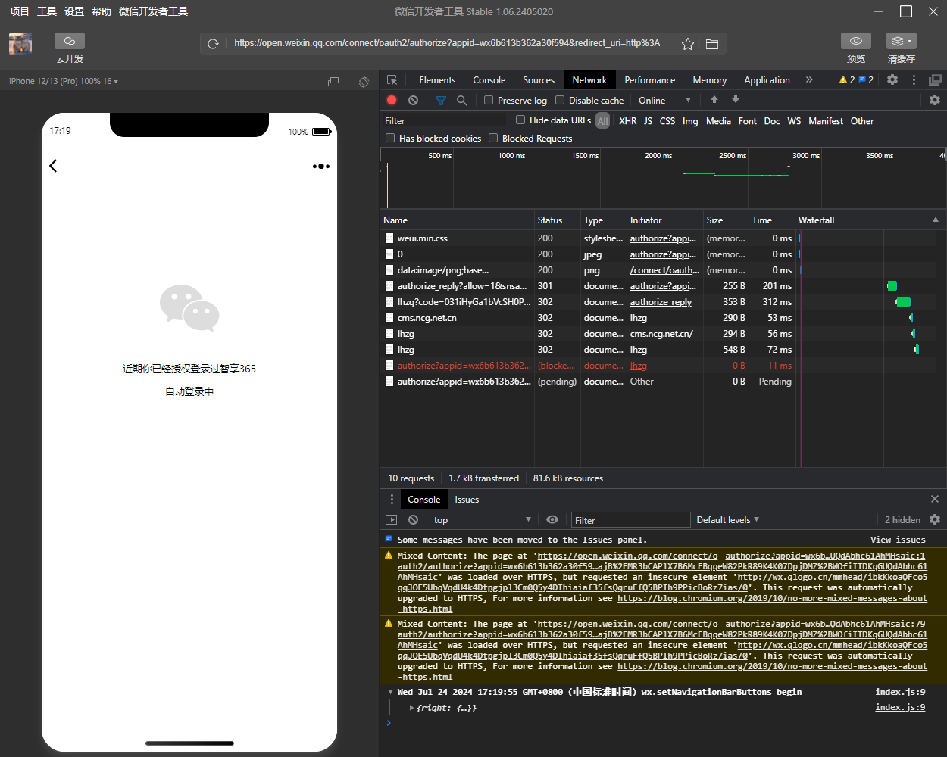Screen dimensions: 947x757
Task: Expand the {right: {…}} object
Action: [411, 709]
